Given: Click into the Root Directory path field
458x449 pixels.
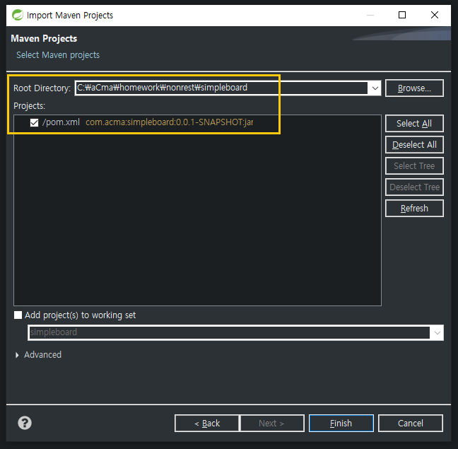Looking at the screenshot, I should click(x=221, y=88).
